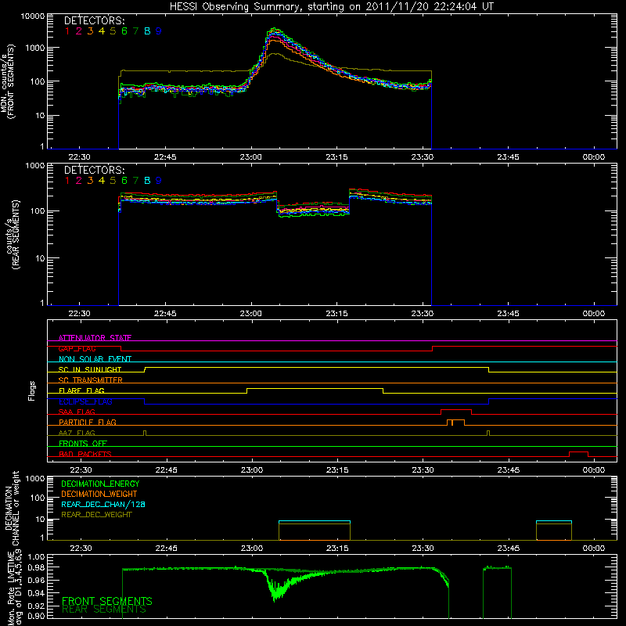Click blue detector 9 in front segments legend

[x=159, y=31]
